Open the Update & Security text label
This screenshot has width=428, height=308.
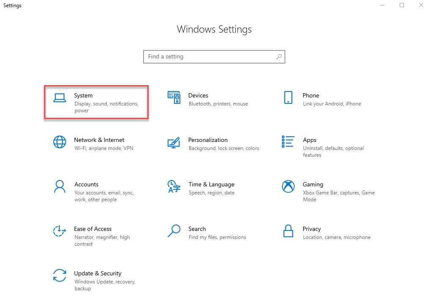97,273
